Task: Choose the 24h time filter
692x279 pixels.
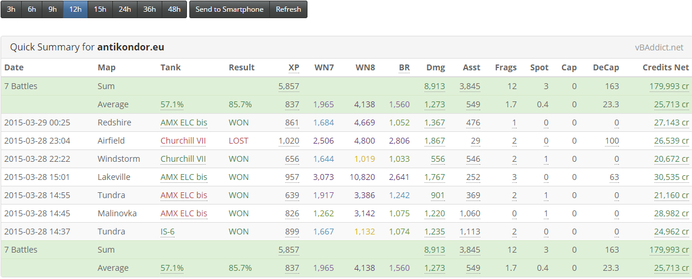Action: (x=125, y=9)
